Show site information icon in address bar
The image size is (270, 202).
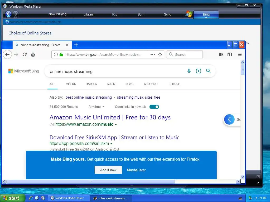(56, 54)
